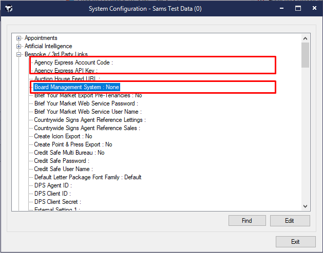Expand the Appointments tree node
Viewport: 323px width, 253px height.
19,38
